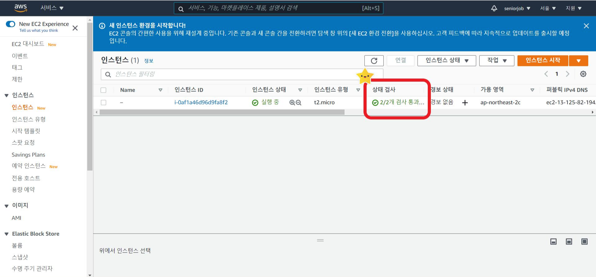Open 전용 호스트 in the sidebar
The image size is (596, 277).
point(26,178)
